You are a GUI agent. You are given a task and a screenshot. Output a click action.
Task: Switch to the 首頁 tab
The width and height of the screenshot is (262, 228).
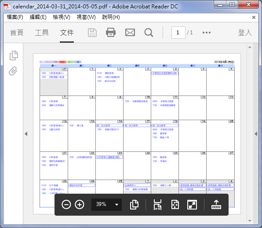(x=17, y=33)
